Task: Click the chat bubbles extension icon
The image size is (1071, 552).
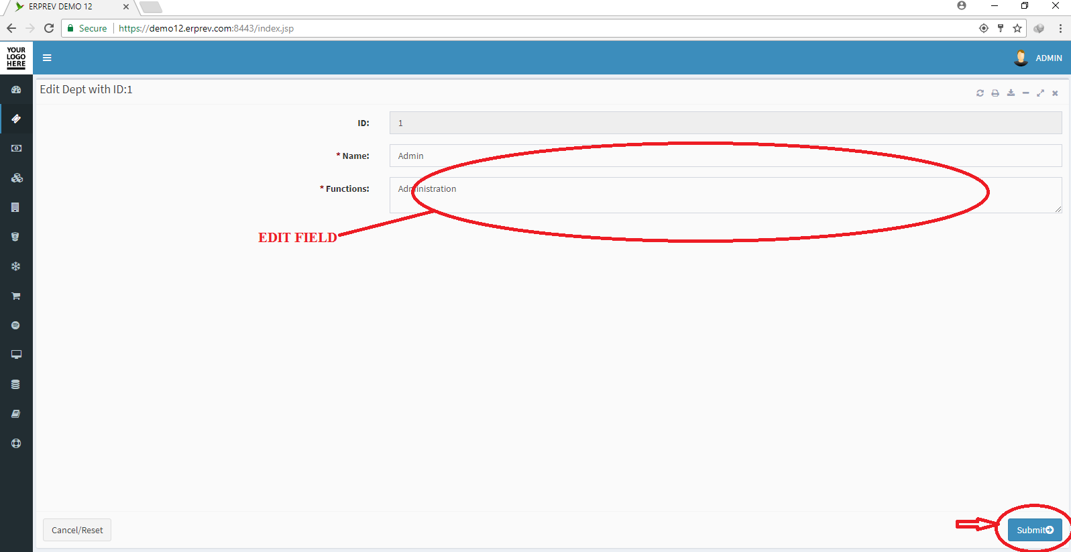Action: (1039, 28)
